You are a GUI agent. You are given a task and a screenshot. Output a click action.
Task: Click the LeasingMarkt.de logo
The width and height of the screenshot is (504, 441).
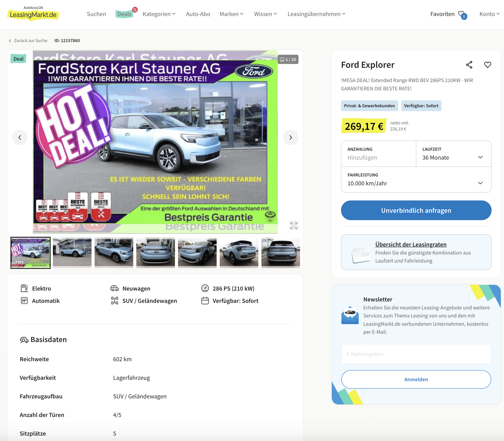[33, 13]
